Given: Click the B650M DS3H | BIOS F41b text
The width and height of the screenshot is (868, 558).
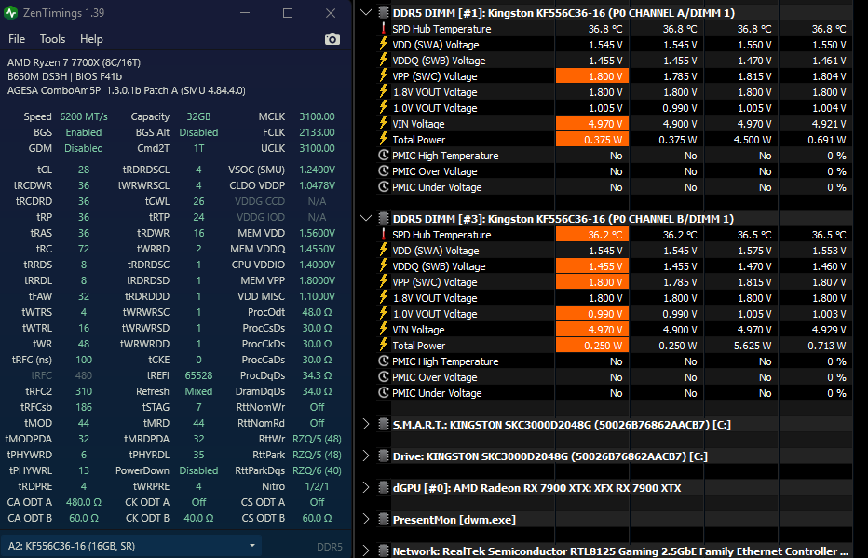Looking at the screenshot, I should click(x=64, y=76).
